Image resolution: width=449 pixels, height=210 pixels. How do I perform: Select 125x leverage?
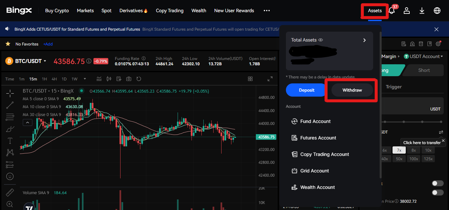428,159
